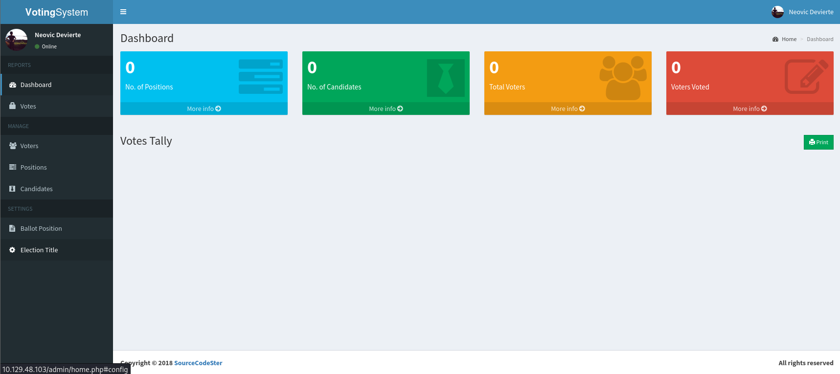Open the Neovic Devierte user menu in header
Image resolution: width=840 pixels, height=374 pixels.
(803, 12)
